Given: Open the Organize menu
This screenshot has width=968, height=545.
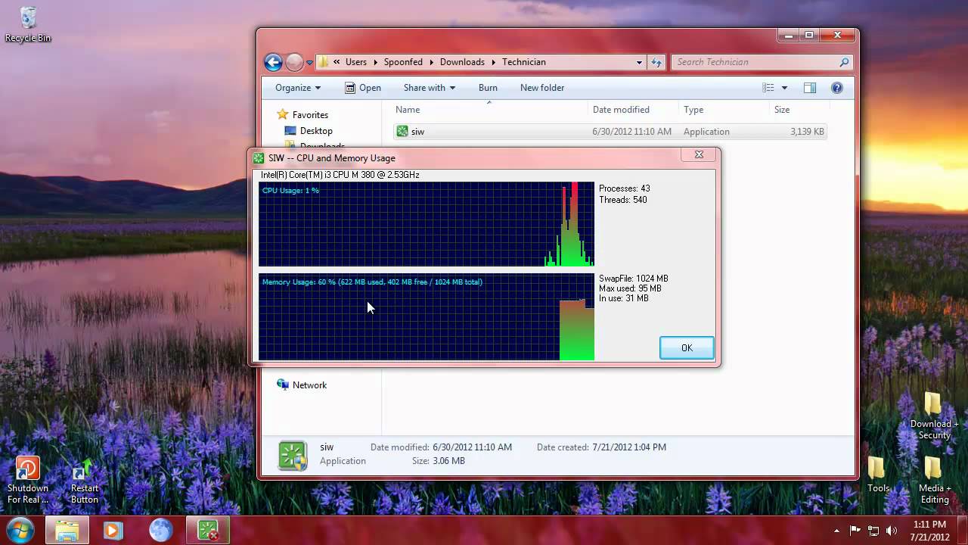Looking at the screenshot, I should [297, 88].
